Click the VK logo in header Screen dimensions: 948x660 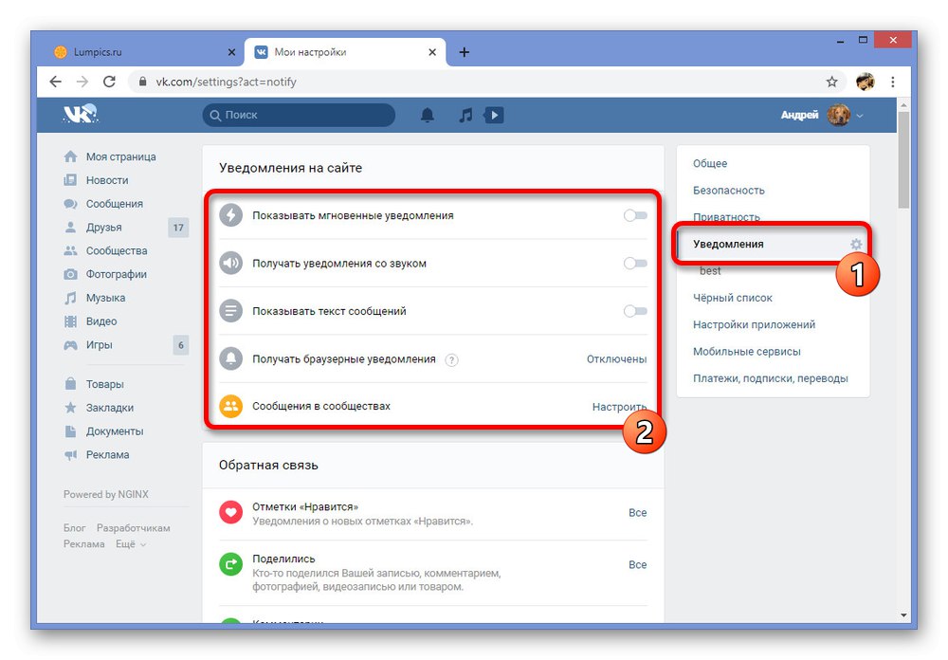point(81,114)
